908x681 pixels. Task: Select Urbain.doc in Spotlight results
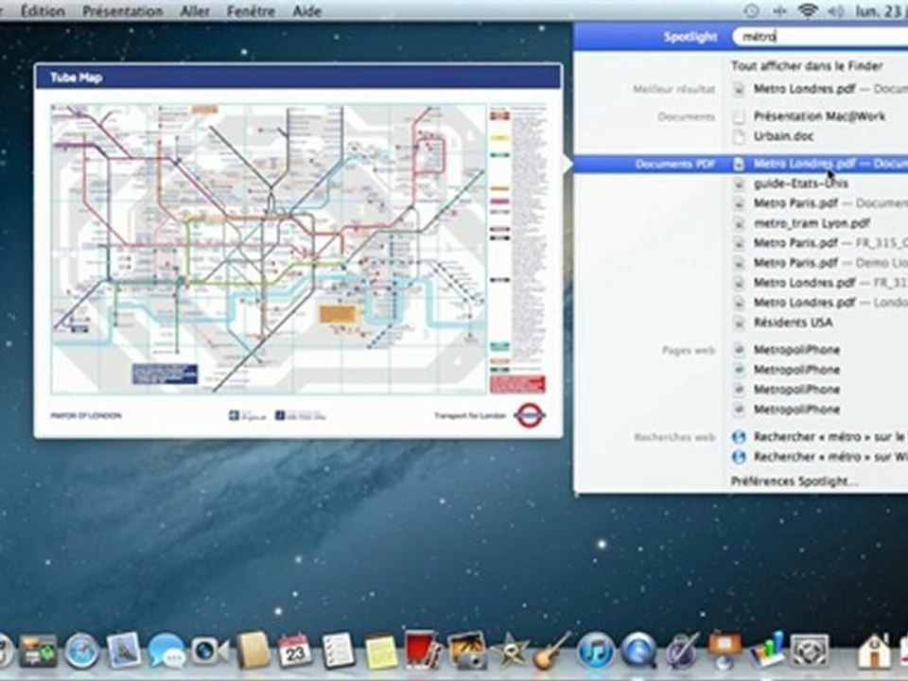(x=783, y=136)
